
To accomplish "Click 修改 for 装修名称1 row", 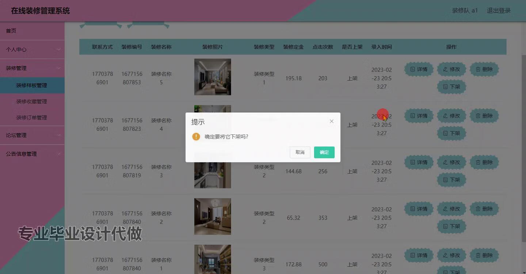I will tap(451, 255).
